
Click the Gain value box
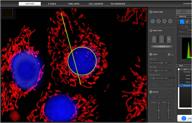click(170, 71)
